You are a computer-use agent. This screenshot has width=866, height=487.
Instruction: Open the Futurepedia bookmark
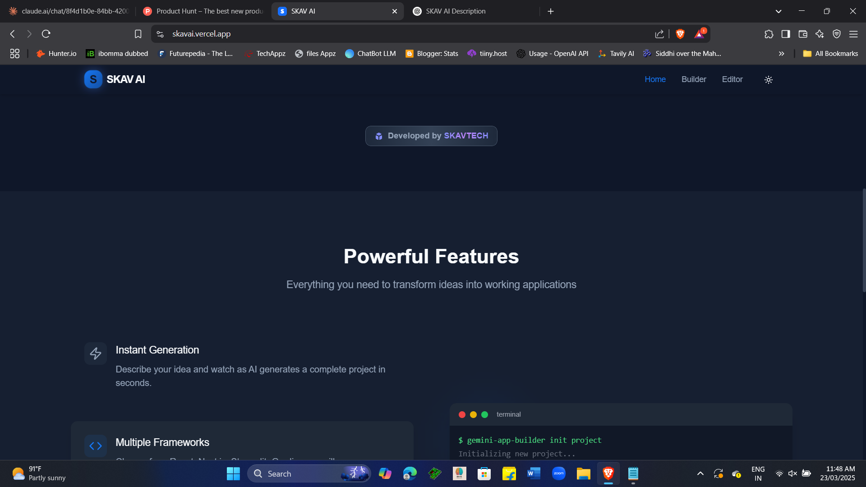(x=195, y=54)
